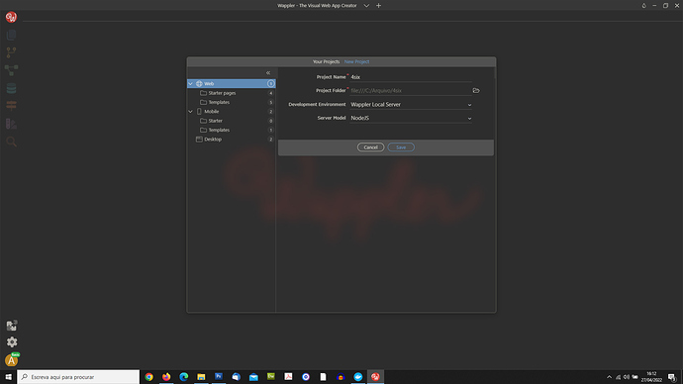The width and height of the screenshot is (683, 384).
Task: Browse for project folder icon
Action: pyautogui.click(x=476, y=91)
